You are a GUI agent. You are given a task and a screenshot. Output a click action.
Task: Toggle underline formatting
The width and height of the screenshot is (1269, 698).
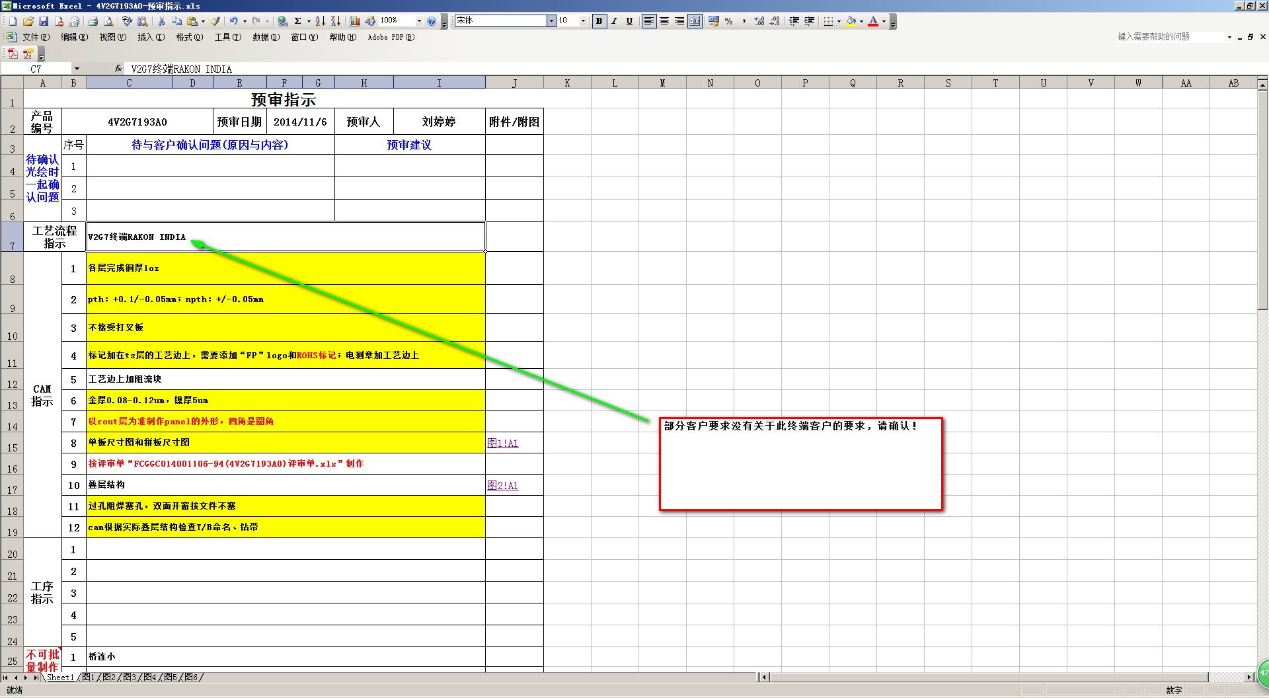tap(629, 21)
